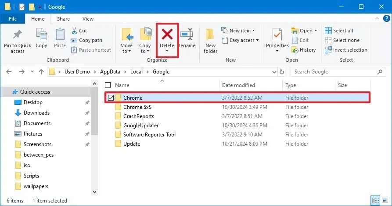Open Downloads in the navigation pane
The height and width of the screenshot is (206, 392).
[36, 113]
